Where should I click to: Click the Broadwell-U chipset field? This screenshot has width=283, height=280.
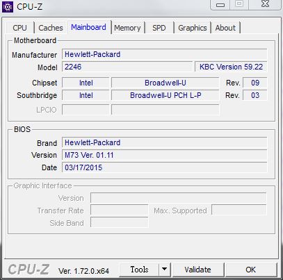[165, 83]
